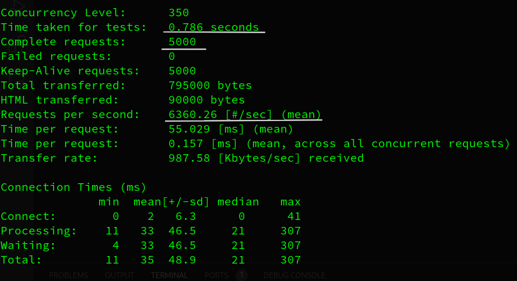Click the Complete requests value 5000

[182, 42]
